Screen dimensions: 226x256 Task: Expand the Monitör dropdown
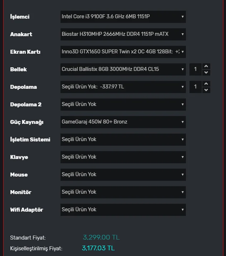click(x=123, y=192)
